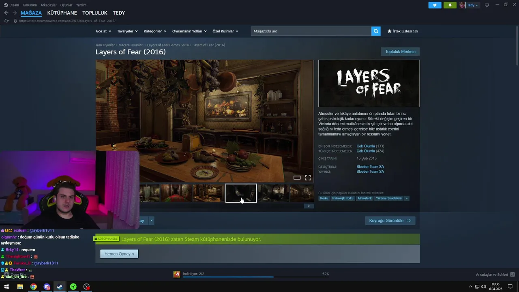Click Kuyruğu Görüntüle button
This screenshot has height=292, width=519.
coord(390,221)
